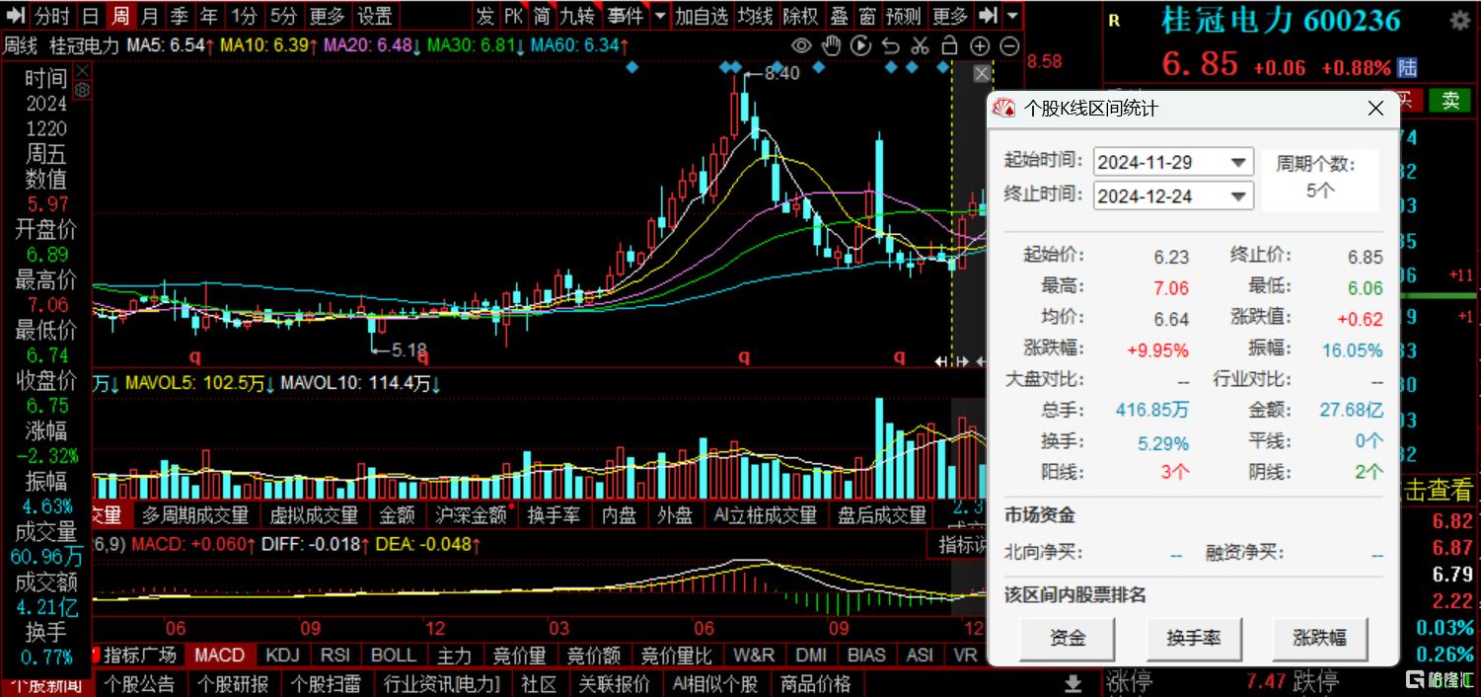Click the 击查看 view link
Image resolution: width=1481 pixels, height=697 pixels.
point(1437,489)
